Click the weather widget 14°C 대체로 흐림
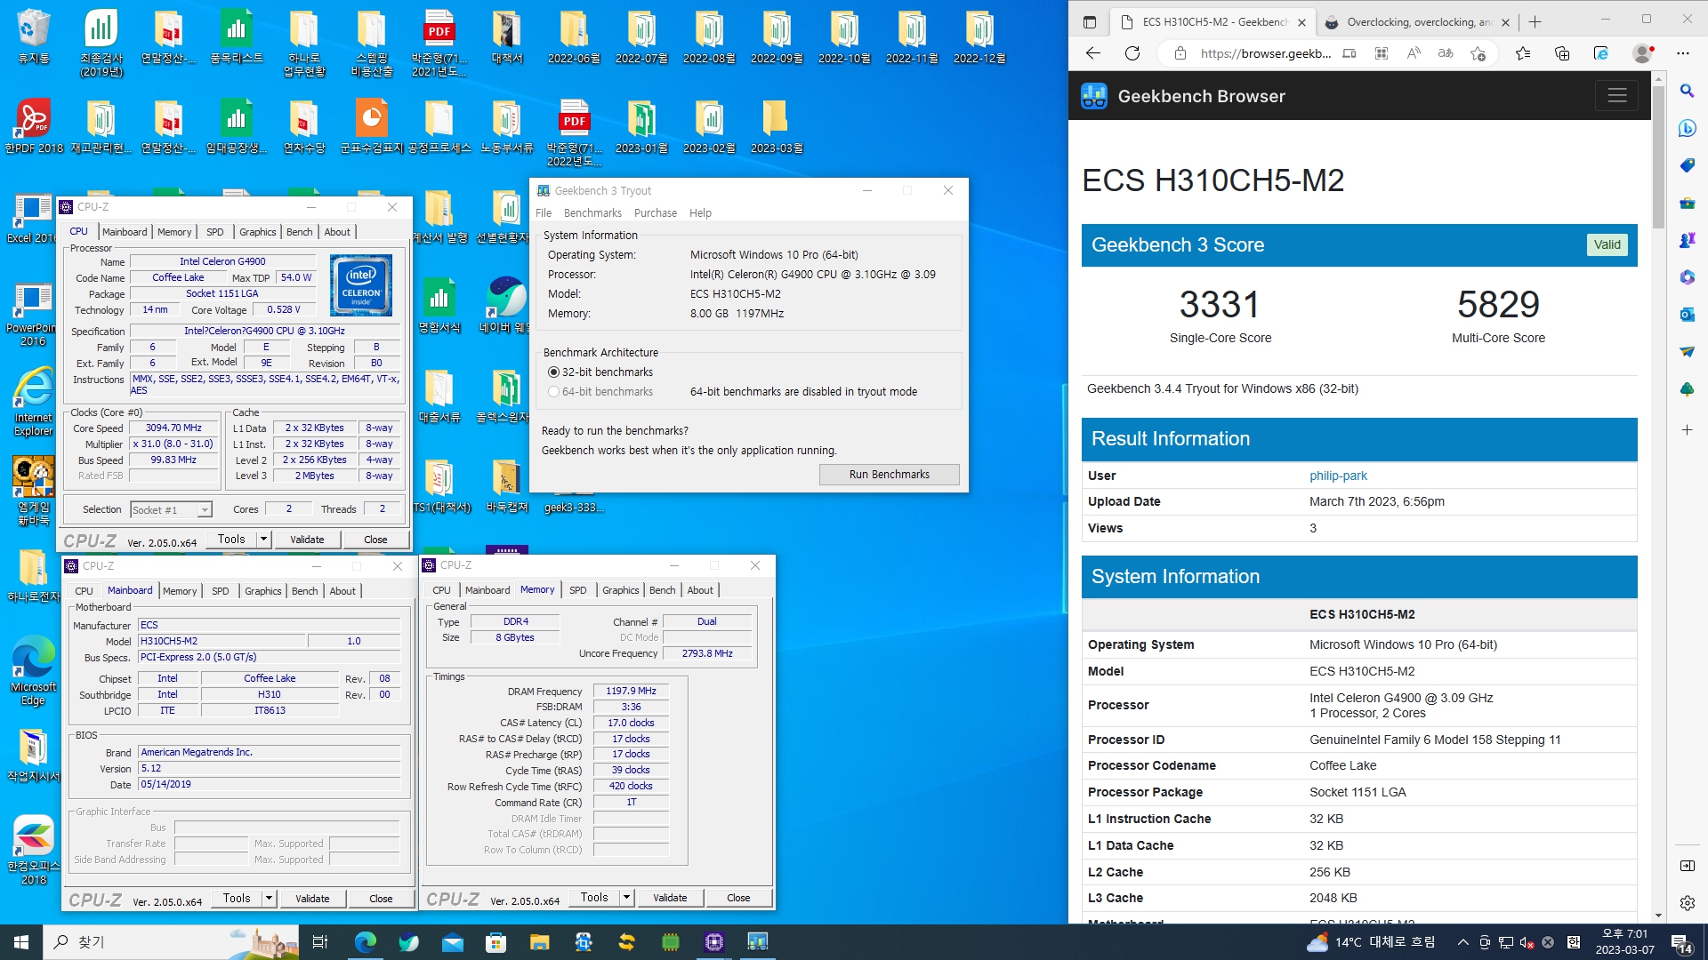This screenshot has height=960, width=1708. point(1371,942)
